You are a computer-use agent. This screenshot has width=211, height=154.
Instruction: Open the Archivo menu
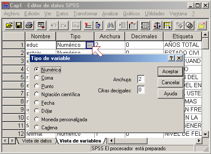(x=12, y=14)
